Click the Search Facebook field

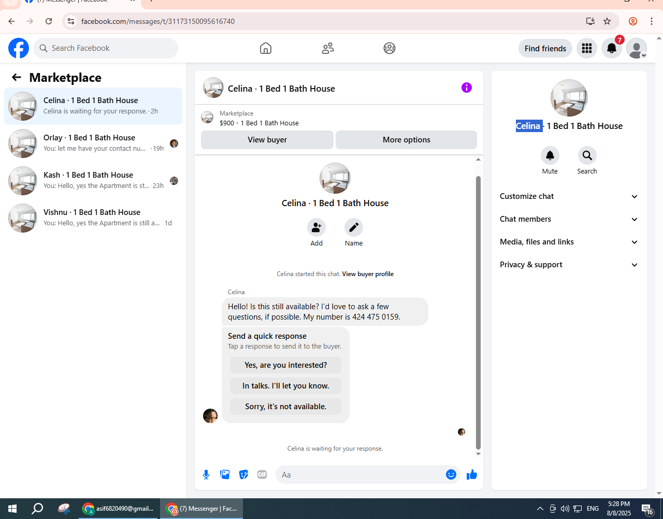click(106, 48)
